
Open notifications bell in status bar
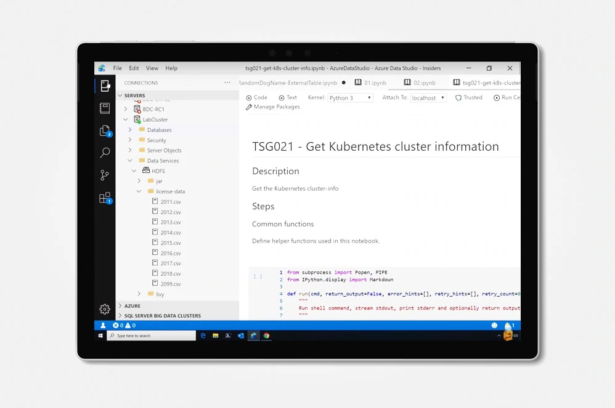(x=509, y=326)
